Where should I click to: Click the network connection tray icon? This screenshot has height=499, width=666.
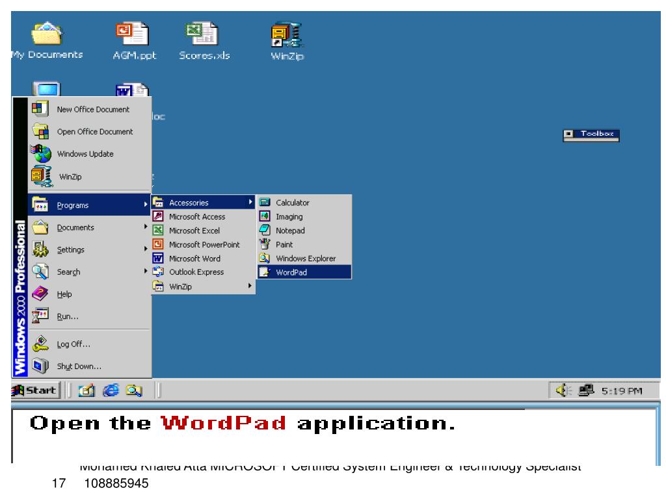[x=586, y=390]
